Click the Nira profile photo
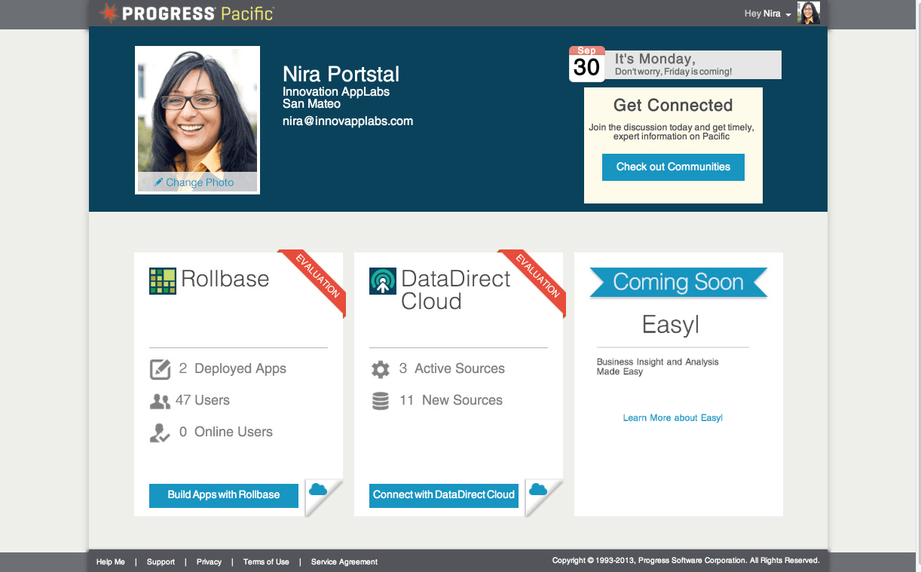The image size is (921, 572). [197, 120]
